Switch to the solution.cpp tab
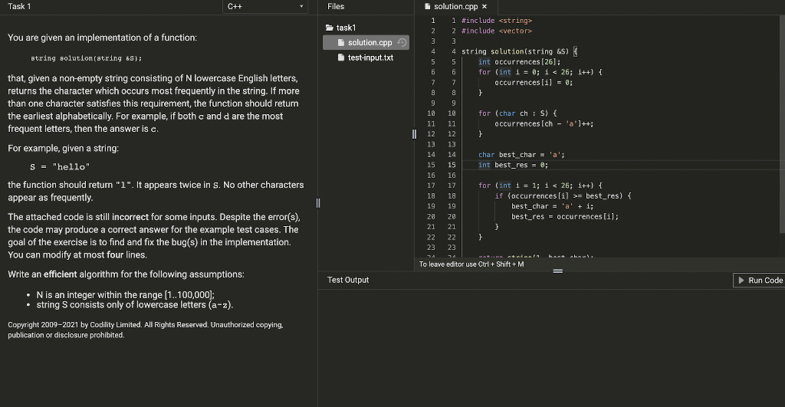Viewport: 785px width, 407px height. (x=455, y=6)
